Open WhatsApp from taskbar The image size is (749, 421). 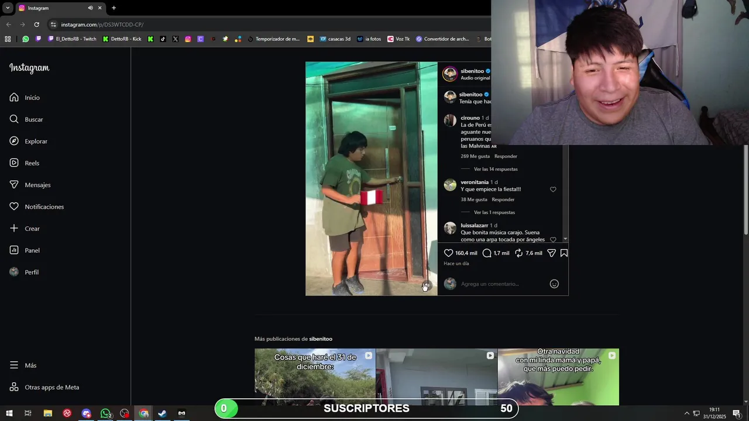click(105, 413)
